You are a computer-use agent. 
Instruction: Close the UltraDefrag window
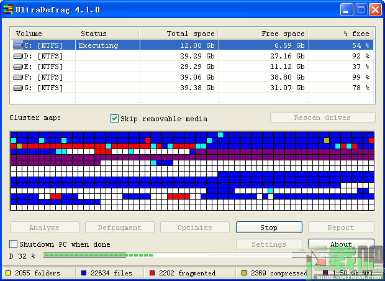pyautogui.click(x=376, y=10)
